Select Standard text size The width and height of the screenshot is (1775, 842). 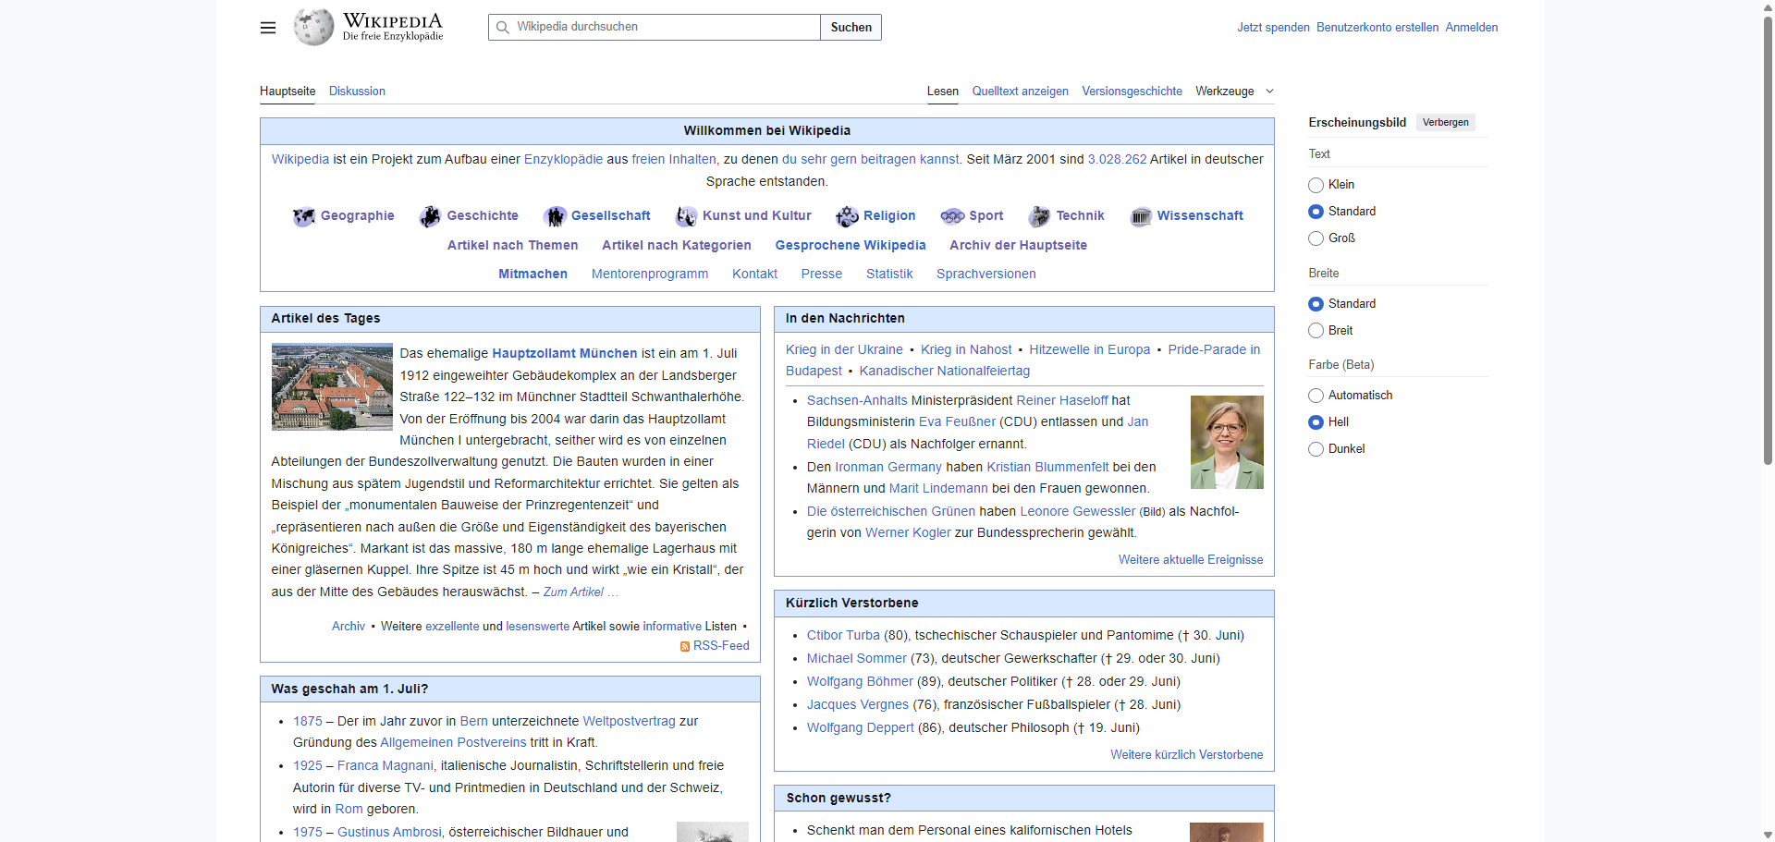(x=1316, y=212)
